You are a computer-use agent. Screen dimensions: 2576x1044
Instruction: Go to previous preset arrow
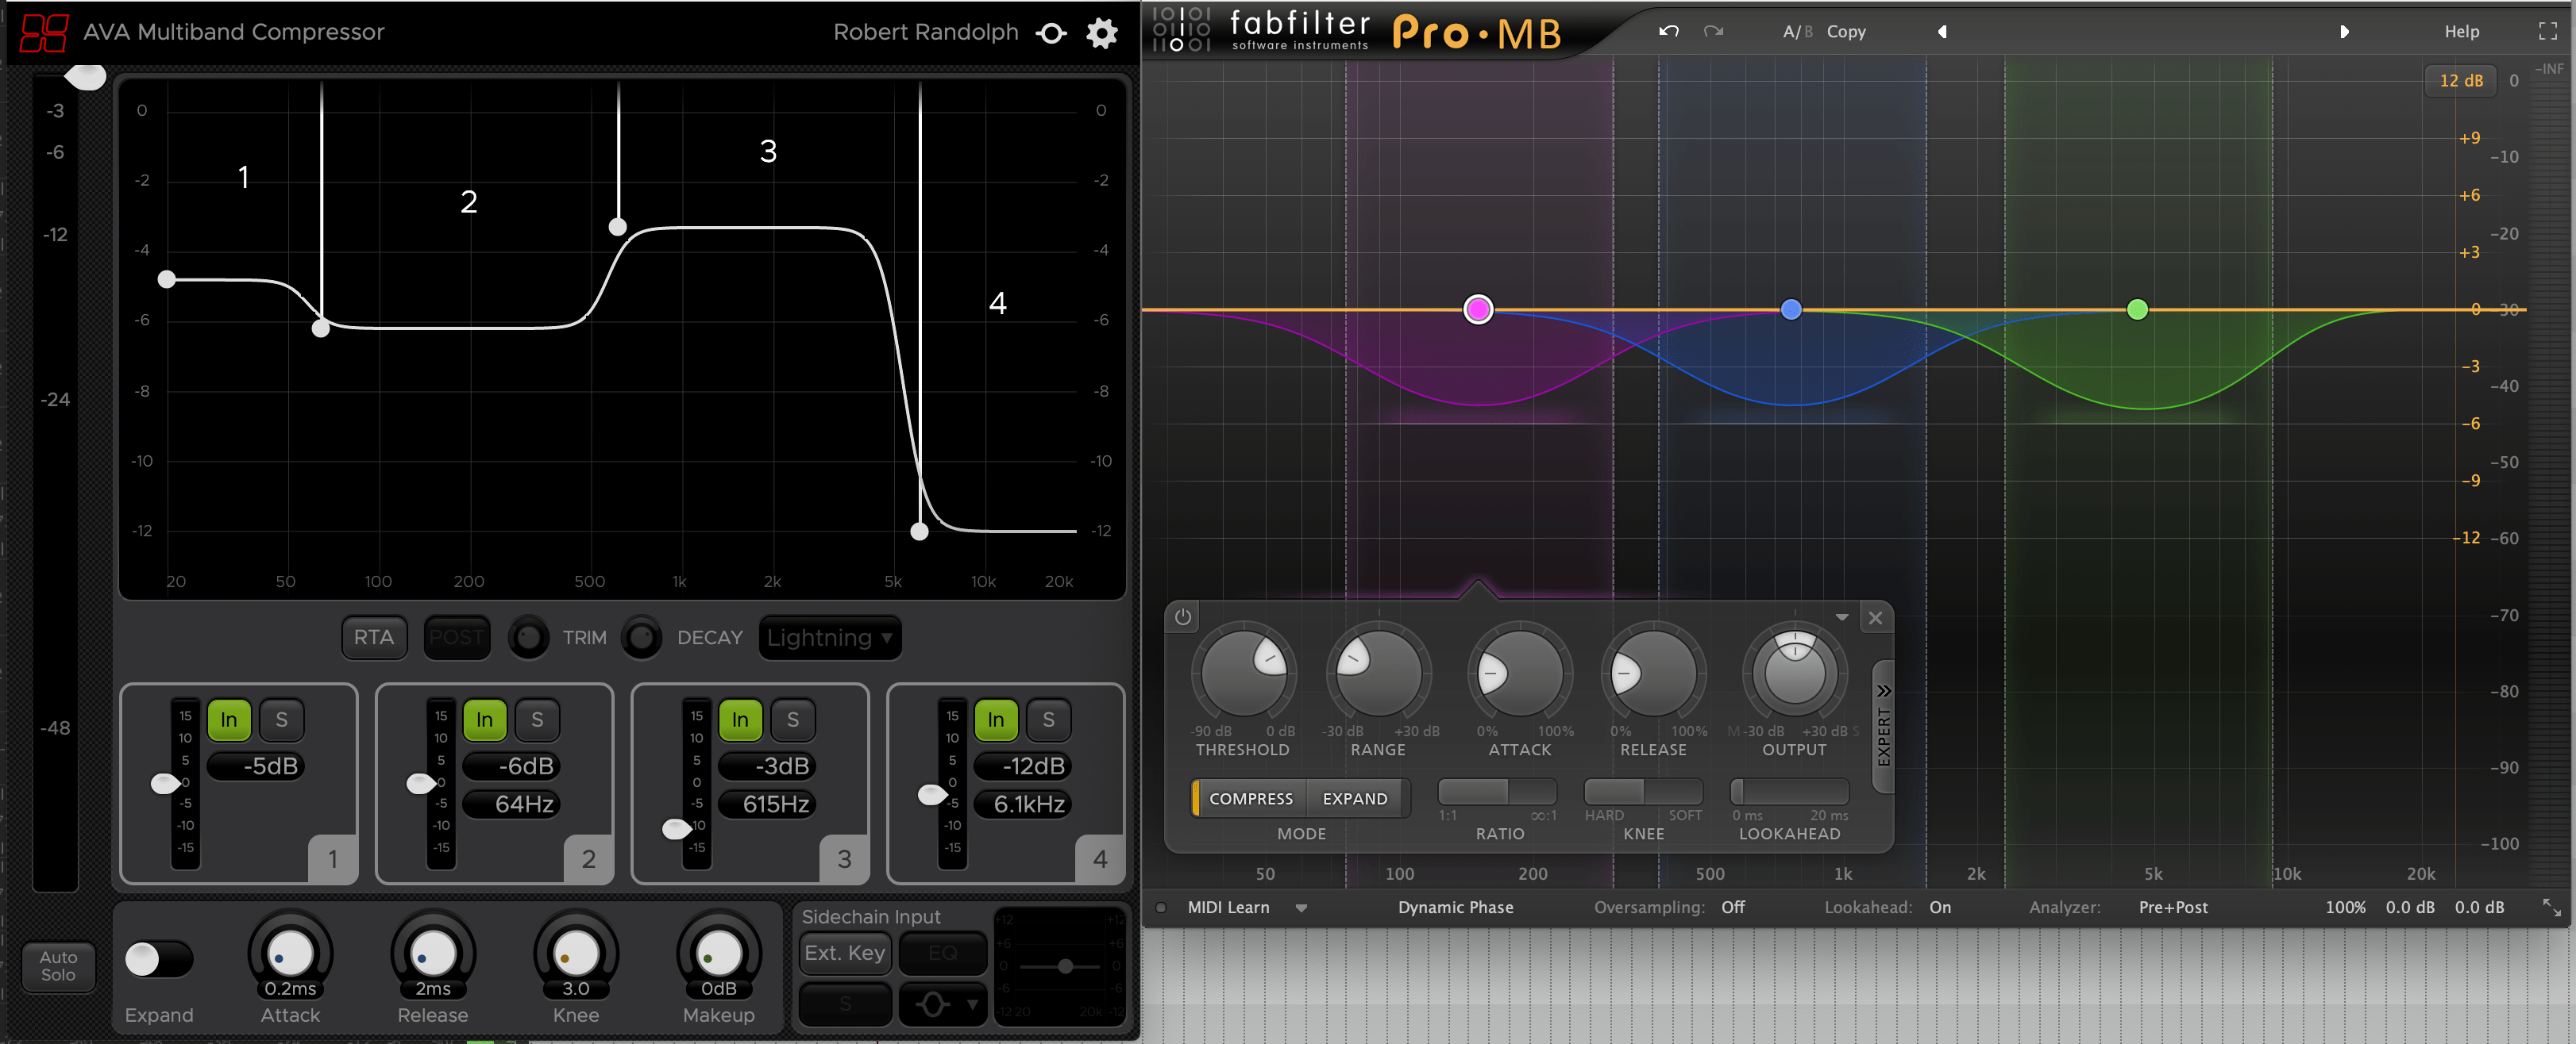(x=1941, y=31)
